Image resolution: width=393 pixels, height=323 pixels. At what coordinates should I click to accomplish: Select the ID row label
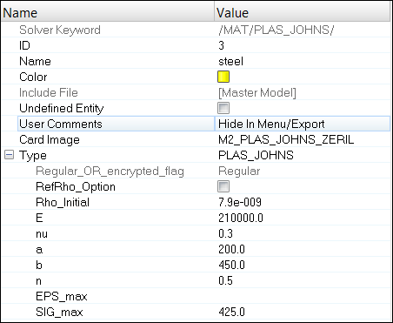(24, 45)
